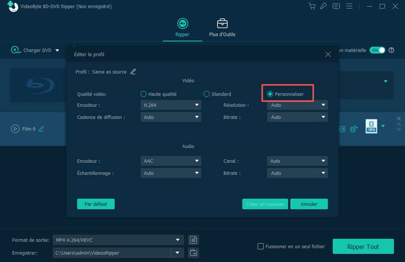Screen dimensions: 405x262
Task: Switch to the Plus d'Outils tab
Action: 222,27
